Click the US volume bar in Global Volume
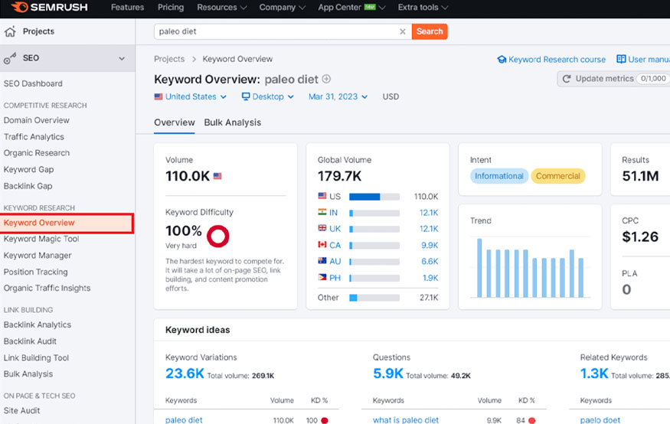This screenshot has width=670, height=424. 374,197
